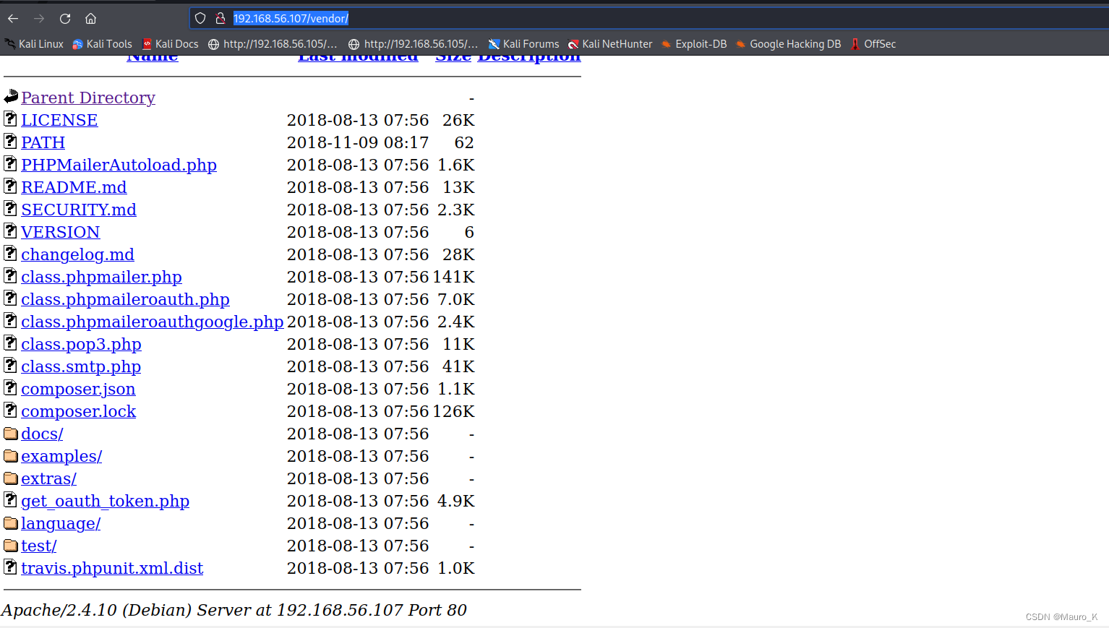Reload the current page

[65, 18]
